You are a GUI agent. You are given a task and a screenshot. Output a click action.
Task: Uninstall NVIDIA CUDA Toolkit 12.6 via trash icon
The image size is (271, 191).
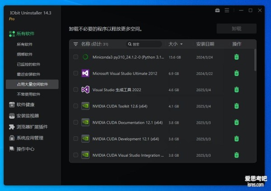[x=236, y=106]
